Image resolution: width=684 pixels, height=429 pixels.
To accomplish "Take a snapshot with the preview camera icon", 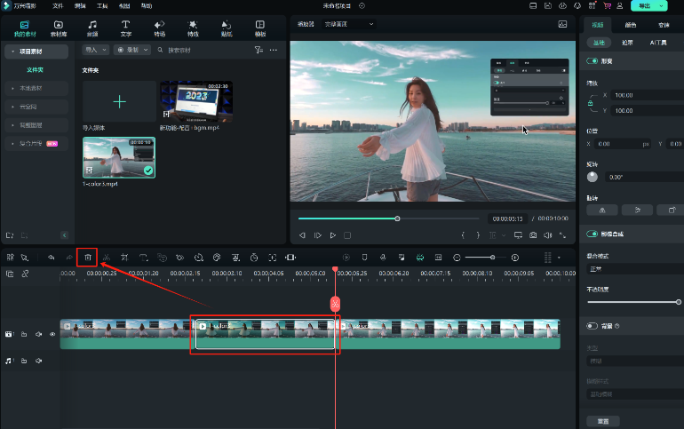I will click(532, 235).
